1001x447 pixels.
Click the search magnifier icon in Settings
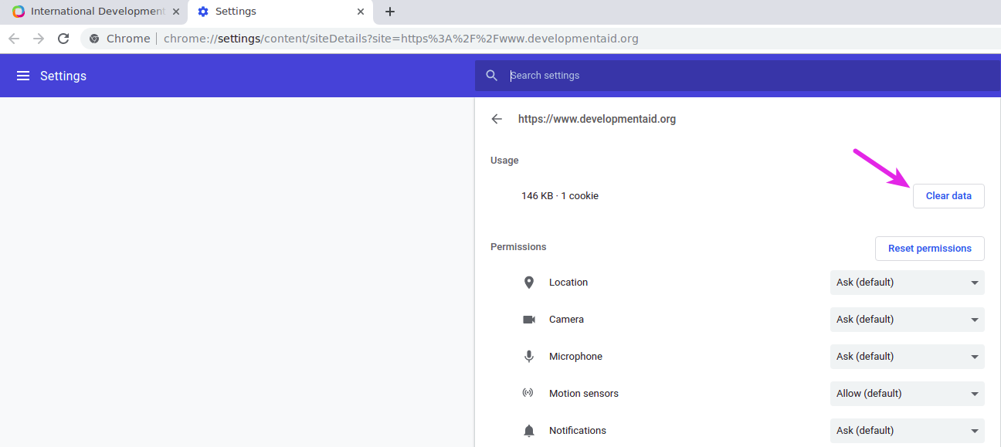coord(492,76)
